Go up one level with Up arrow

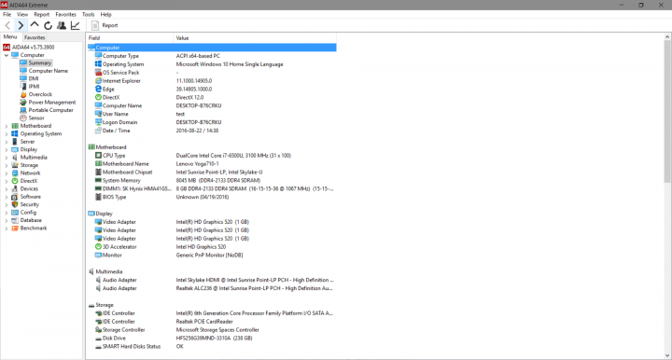(35, 25)
